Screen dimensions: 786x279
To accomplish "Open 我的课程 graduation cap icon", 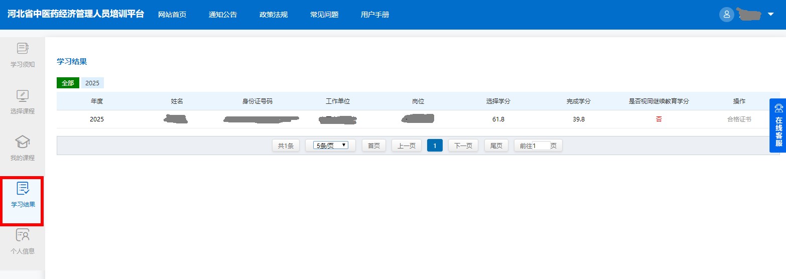I will (23, 142).
